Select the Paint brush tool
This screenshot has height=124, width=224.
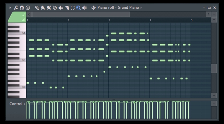43,8
